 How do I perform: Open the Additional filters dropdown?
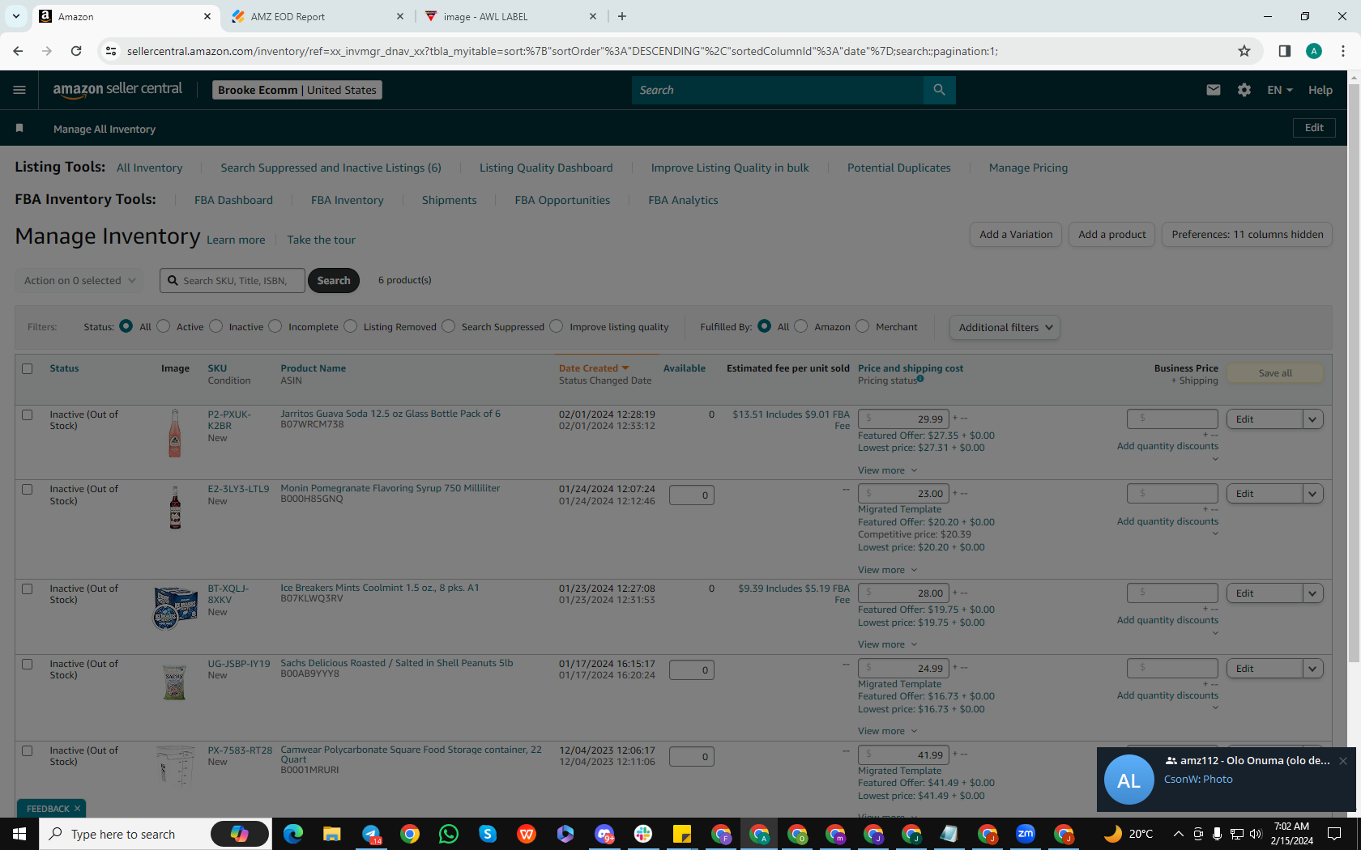[1005, 327]
